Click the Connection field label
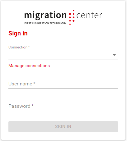 18,47
